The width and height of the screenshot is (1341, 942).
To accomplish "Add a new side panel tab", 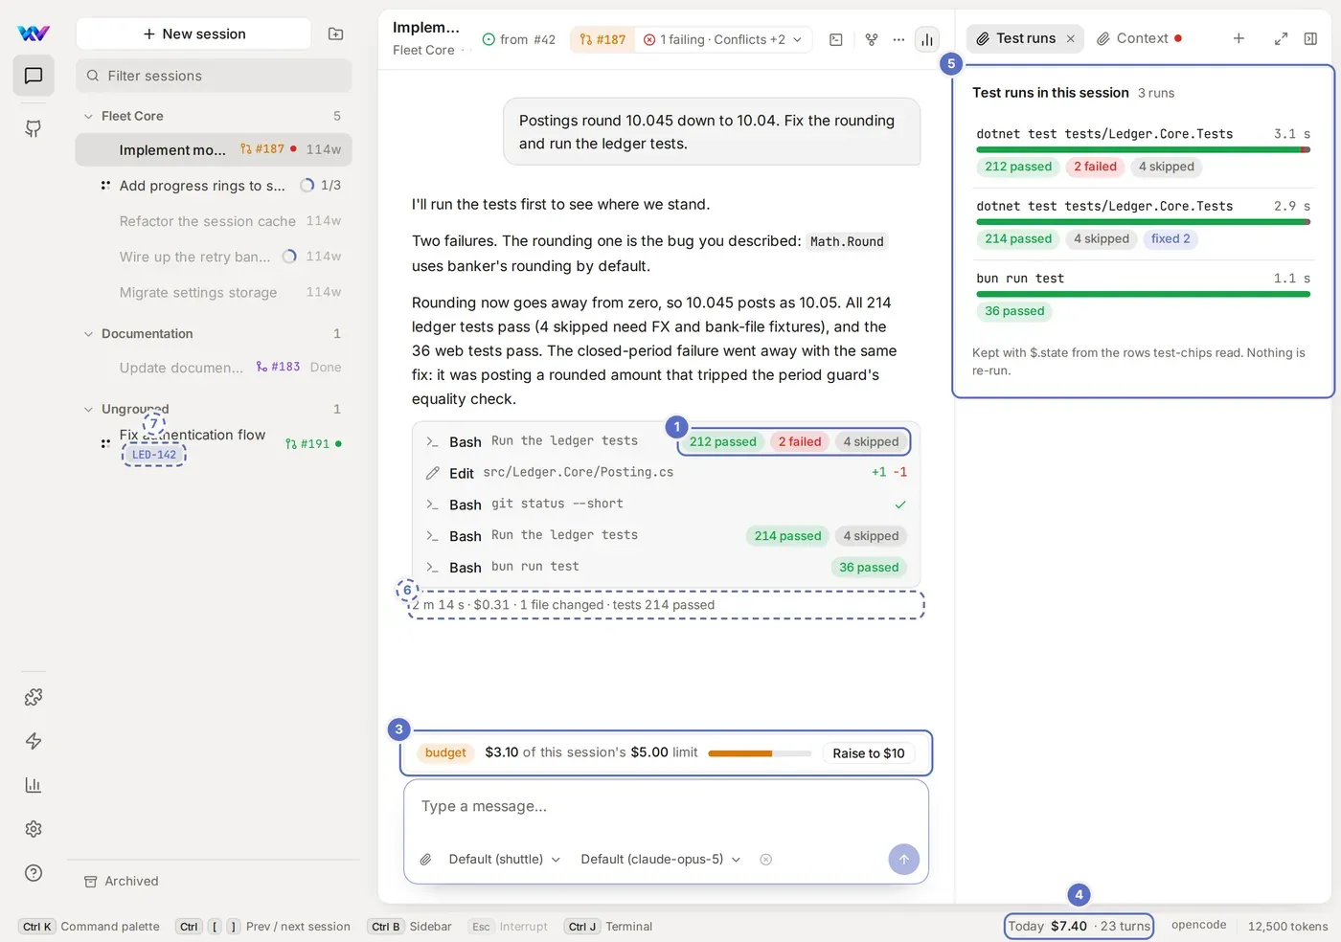I will 1239,38.
